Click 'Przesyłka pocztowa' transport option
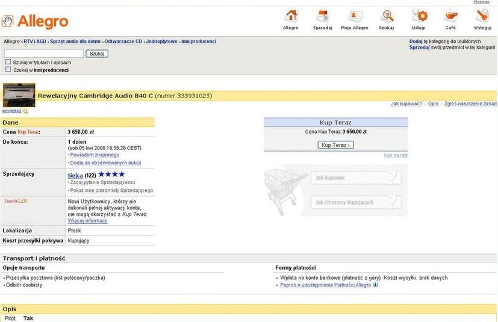Image resolution: width=498 pixels, height=322 pixels. tap(55, 278)
